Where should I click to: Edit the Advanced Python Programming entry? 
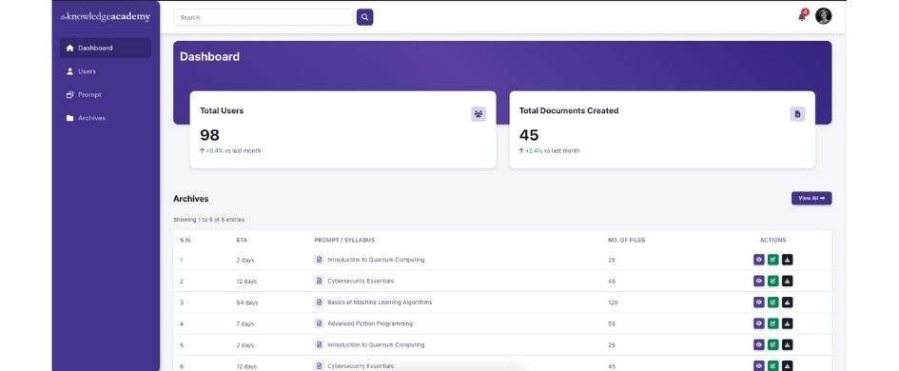click(x=772, y=323)
